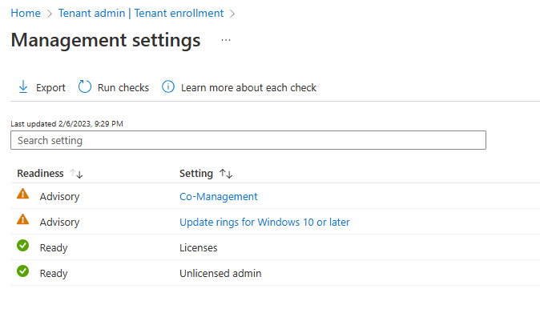Viewport: 540px width, 317px height.
Task: Click the Management settings page title
Action: [x=106, y=40]
